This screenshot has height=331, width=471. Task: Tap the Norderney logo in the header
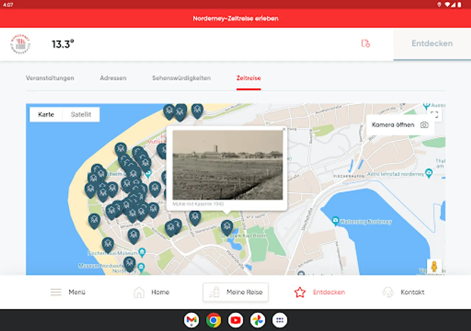point(21,44)
